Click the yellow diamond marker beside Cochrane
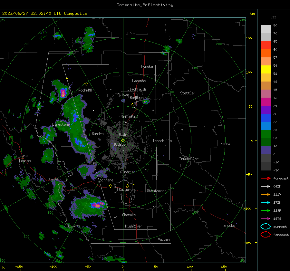290x271 pixels. 110,186
